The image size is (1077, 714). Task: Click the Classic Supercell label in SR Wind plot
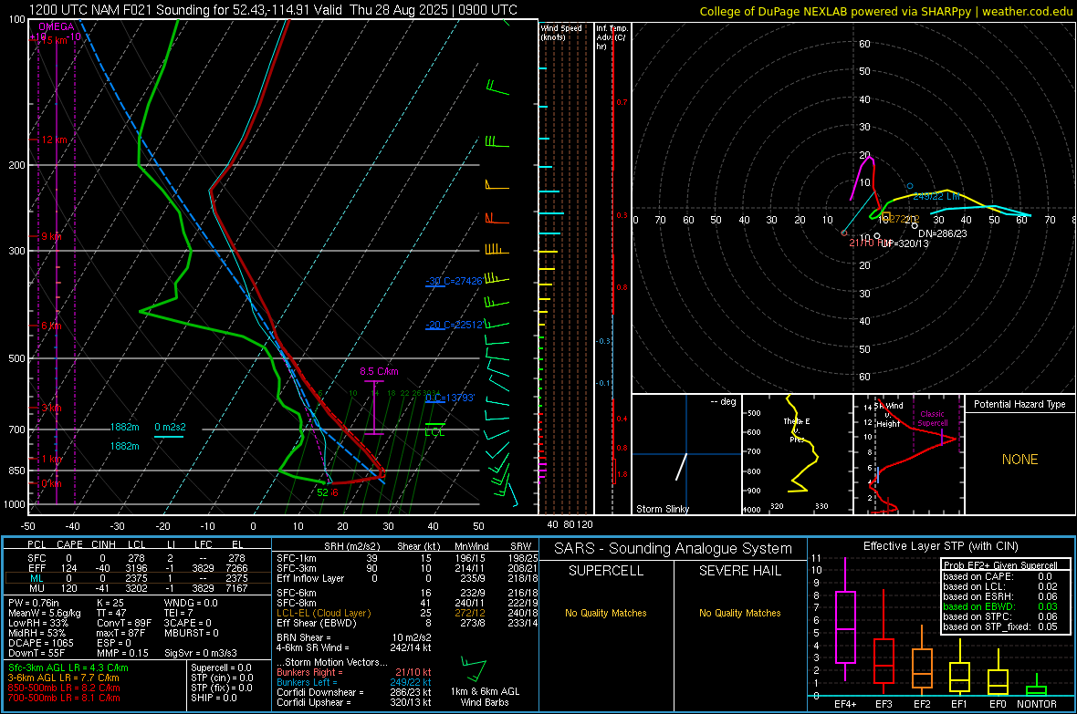[x=932, y=419]
